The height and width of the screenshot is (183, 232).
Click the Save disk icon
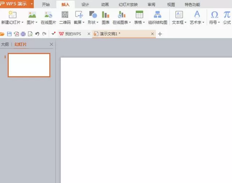point(9,34)
